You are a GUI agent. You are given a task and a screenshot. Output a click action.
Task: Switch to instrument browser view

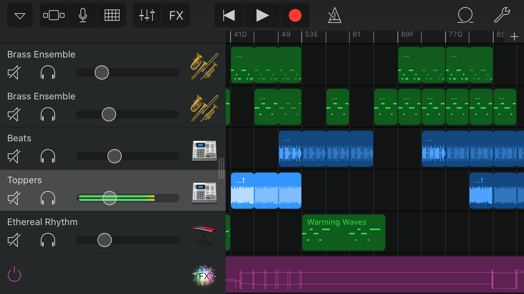54,16
